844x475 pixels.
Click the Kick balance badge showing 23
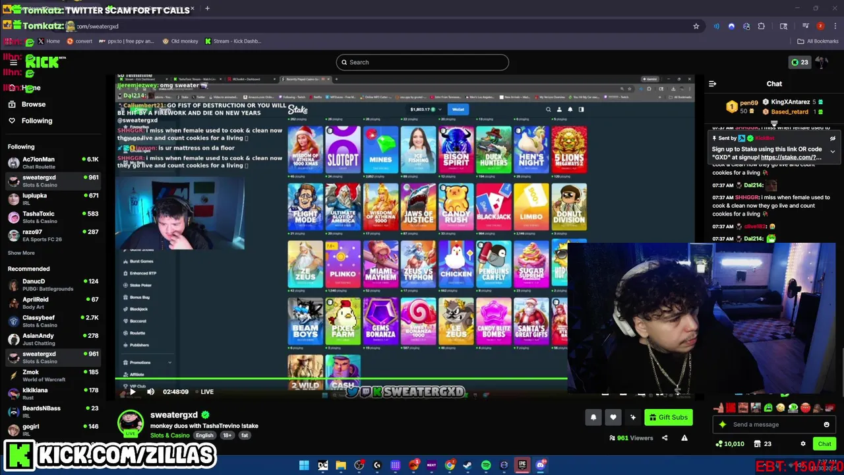tap(799, 62)
